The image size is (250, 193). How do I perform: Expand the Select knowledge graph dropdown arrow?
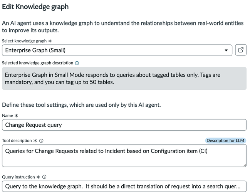[x=226, y=50]
